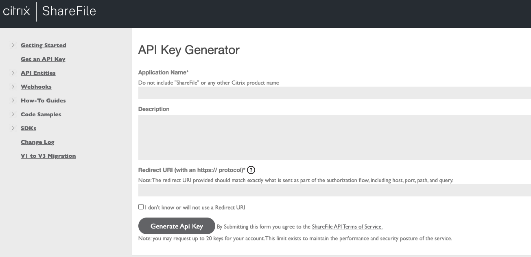Screen dimensions: 531x257
Task: Select the Getting Started sidebar entry
Action: (43, 45)
